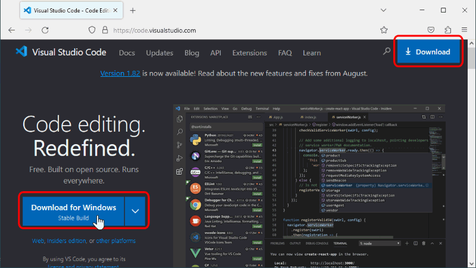Close the Visual Studio Code browser tab
476x268 pixels.
(115, 10)
